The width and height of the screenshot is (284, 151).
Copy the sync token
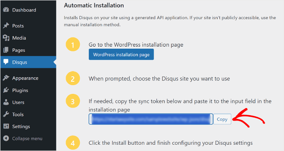(222, 119)
